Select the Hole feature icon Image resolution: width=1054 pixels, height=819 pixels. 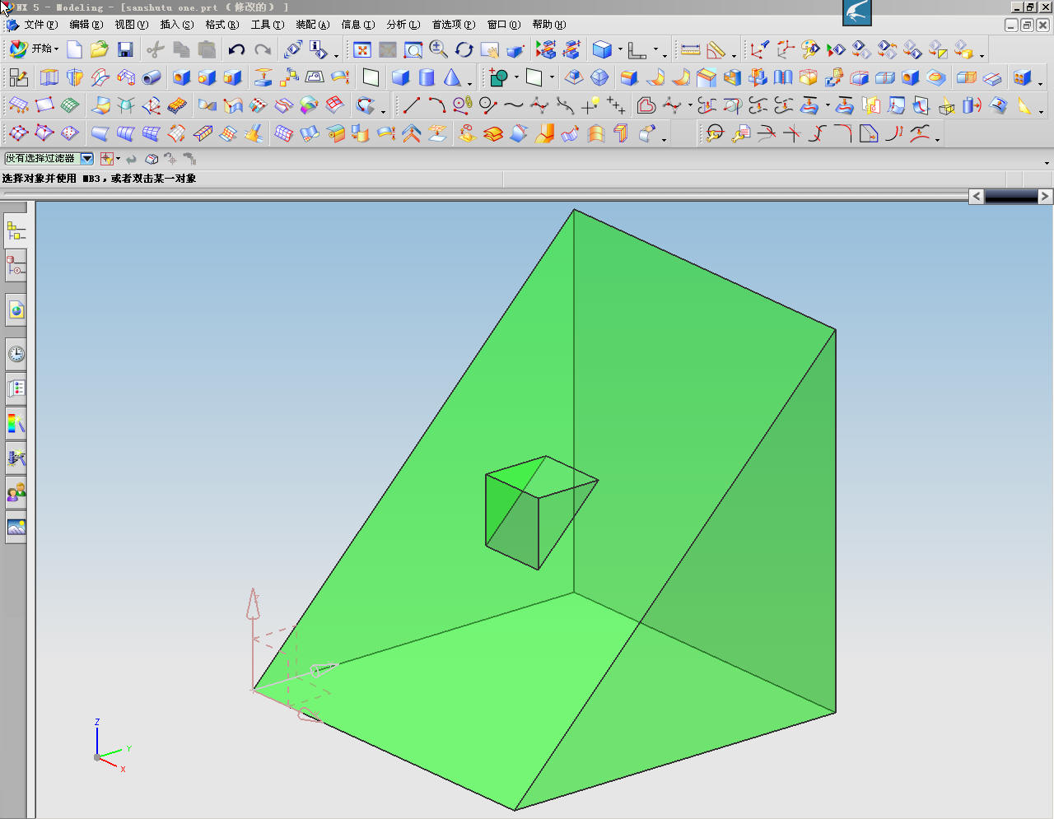click(x=182, y=77)
